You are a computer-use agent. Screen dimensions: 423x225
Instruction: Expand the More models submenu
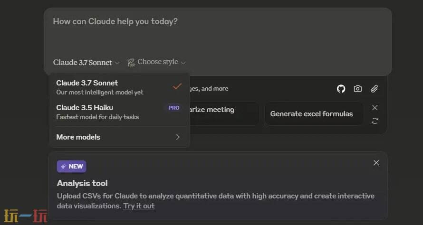pyautogui.click(x=119, y=137)
